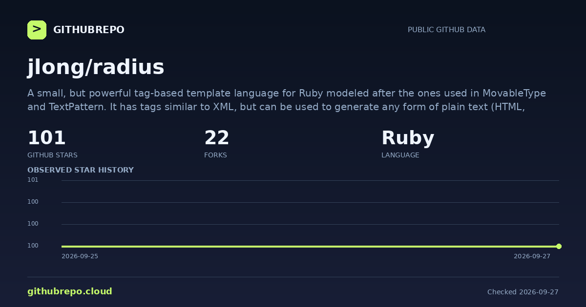Viewport: 586px width, 307px height.
Task: Click the top 101 y-axis label
Action: pos(33,180)
